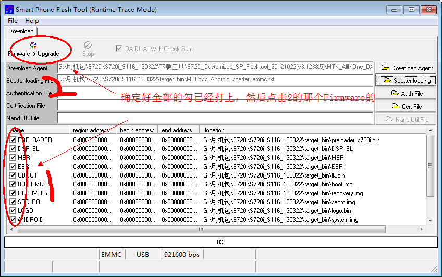The image size is (442, 277).
Task: Uncheck the EBR1 checkbox
Action: (13, 167)
